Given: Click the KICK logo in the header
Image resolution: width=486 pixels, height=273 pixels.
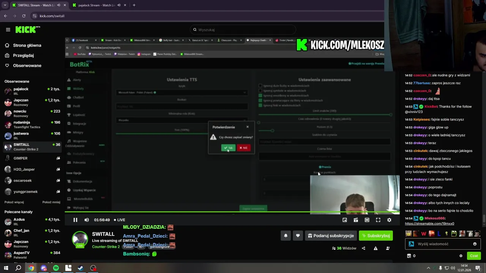Looking at the screenshot, I should [28, 30].
